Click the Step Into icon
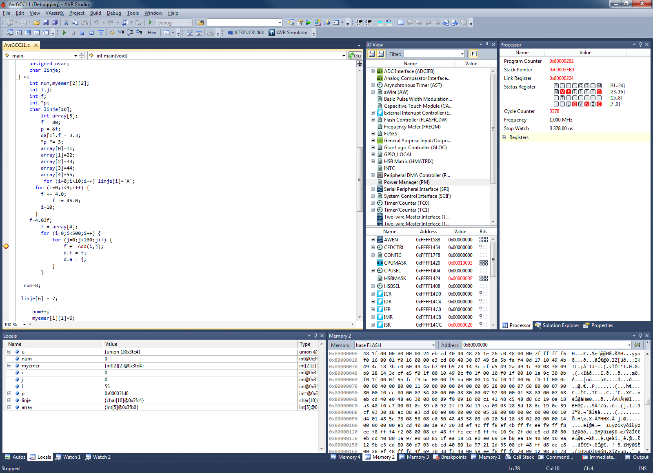Screen dimensions: 653x473 [121, 33]
